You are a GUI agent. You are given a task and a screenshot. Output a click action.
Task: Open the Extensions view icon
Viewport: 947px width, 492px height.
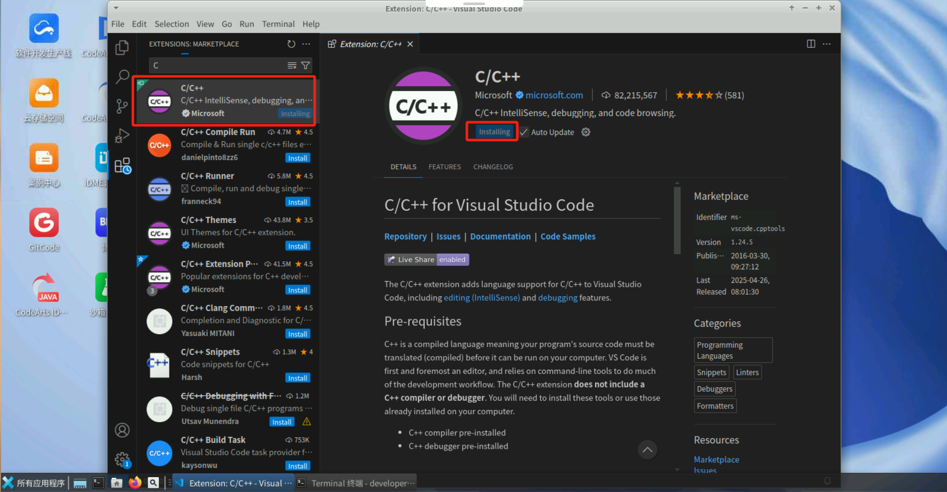click(122, 166)
